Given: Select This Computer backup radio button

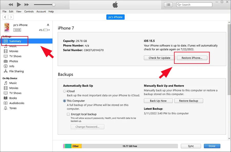Looking at the screenshot, I should tap(64, 101).
